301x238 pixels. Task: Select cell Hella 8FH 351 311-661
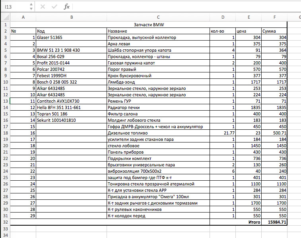tap(72, 107)
